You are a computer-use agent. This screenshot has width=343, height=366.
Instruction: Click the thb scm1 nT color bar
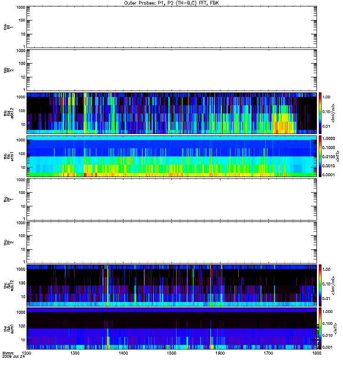coord(320,156)
